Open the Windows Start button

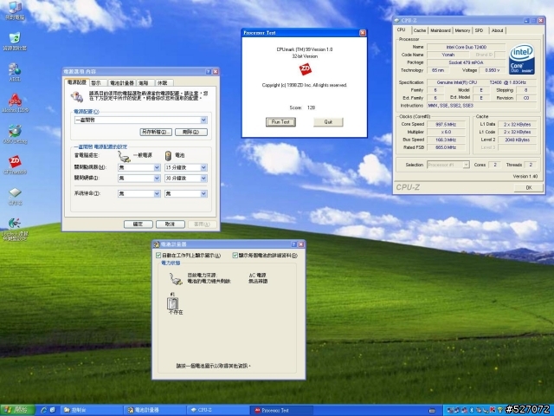[17, 410]
